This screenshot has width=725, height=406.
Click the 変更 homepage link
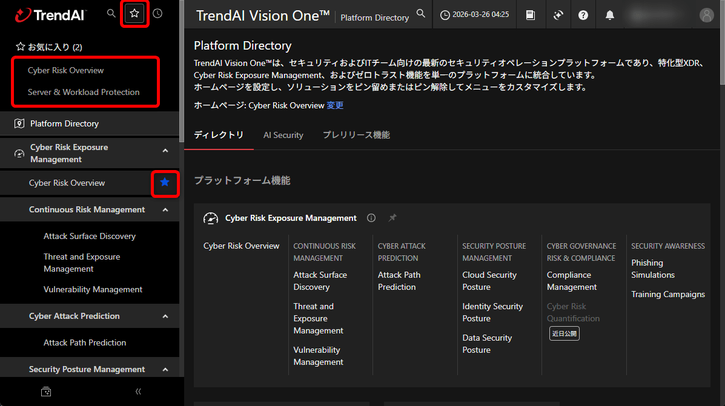click(x=335, y=105)
